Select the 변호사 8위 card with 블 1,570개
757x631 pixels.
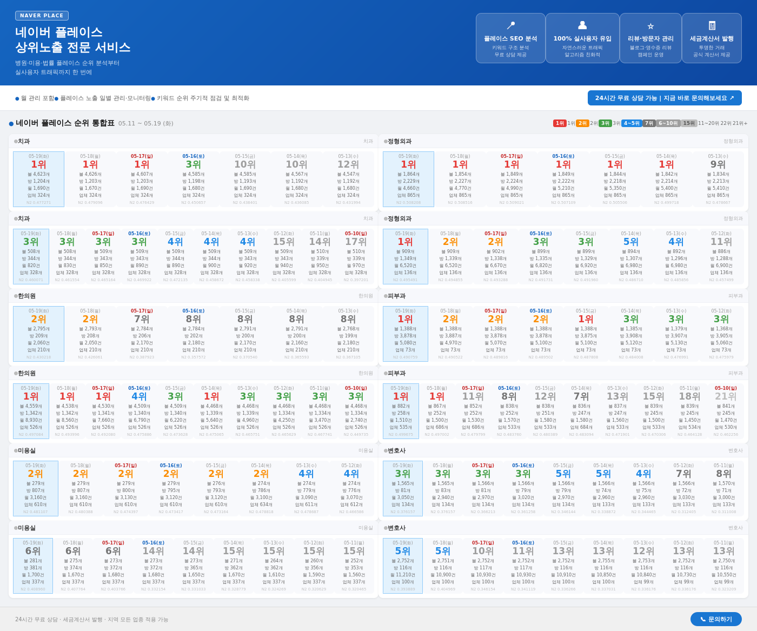723,488
